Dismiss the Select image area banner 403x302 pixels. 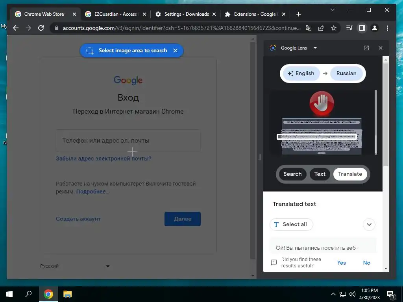(175, 51)
